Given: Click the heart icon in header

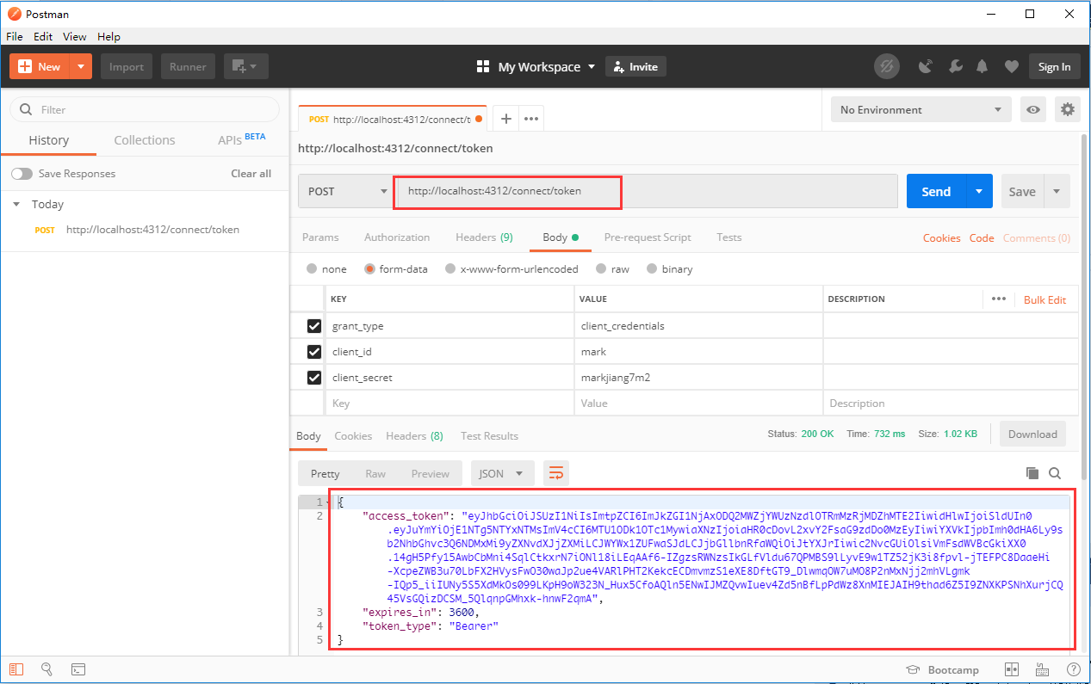Looking at the screenshot, I should pos(1012,66).
